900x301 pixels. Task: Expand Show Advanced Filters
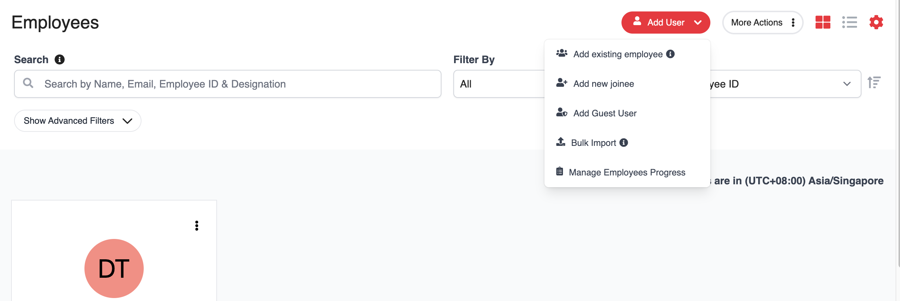(77, 121)
